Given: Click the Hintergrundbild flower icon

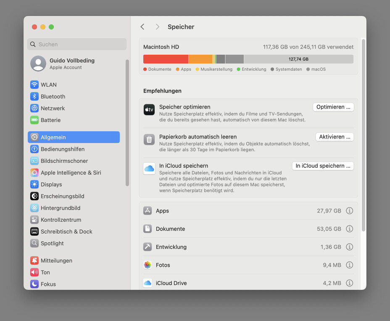Looking at the screenshot, I should (x=34, y=208).
